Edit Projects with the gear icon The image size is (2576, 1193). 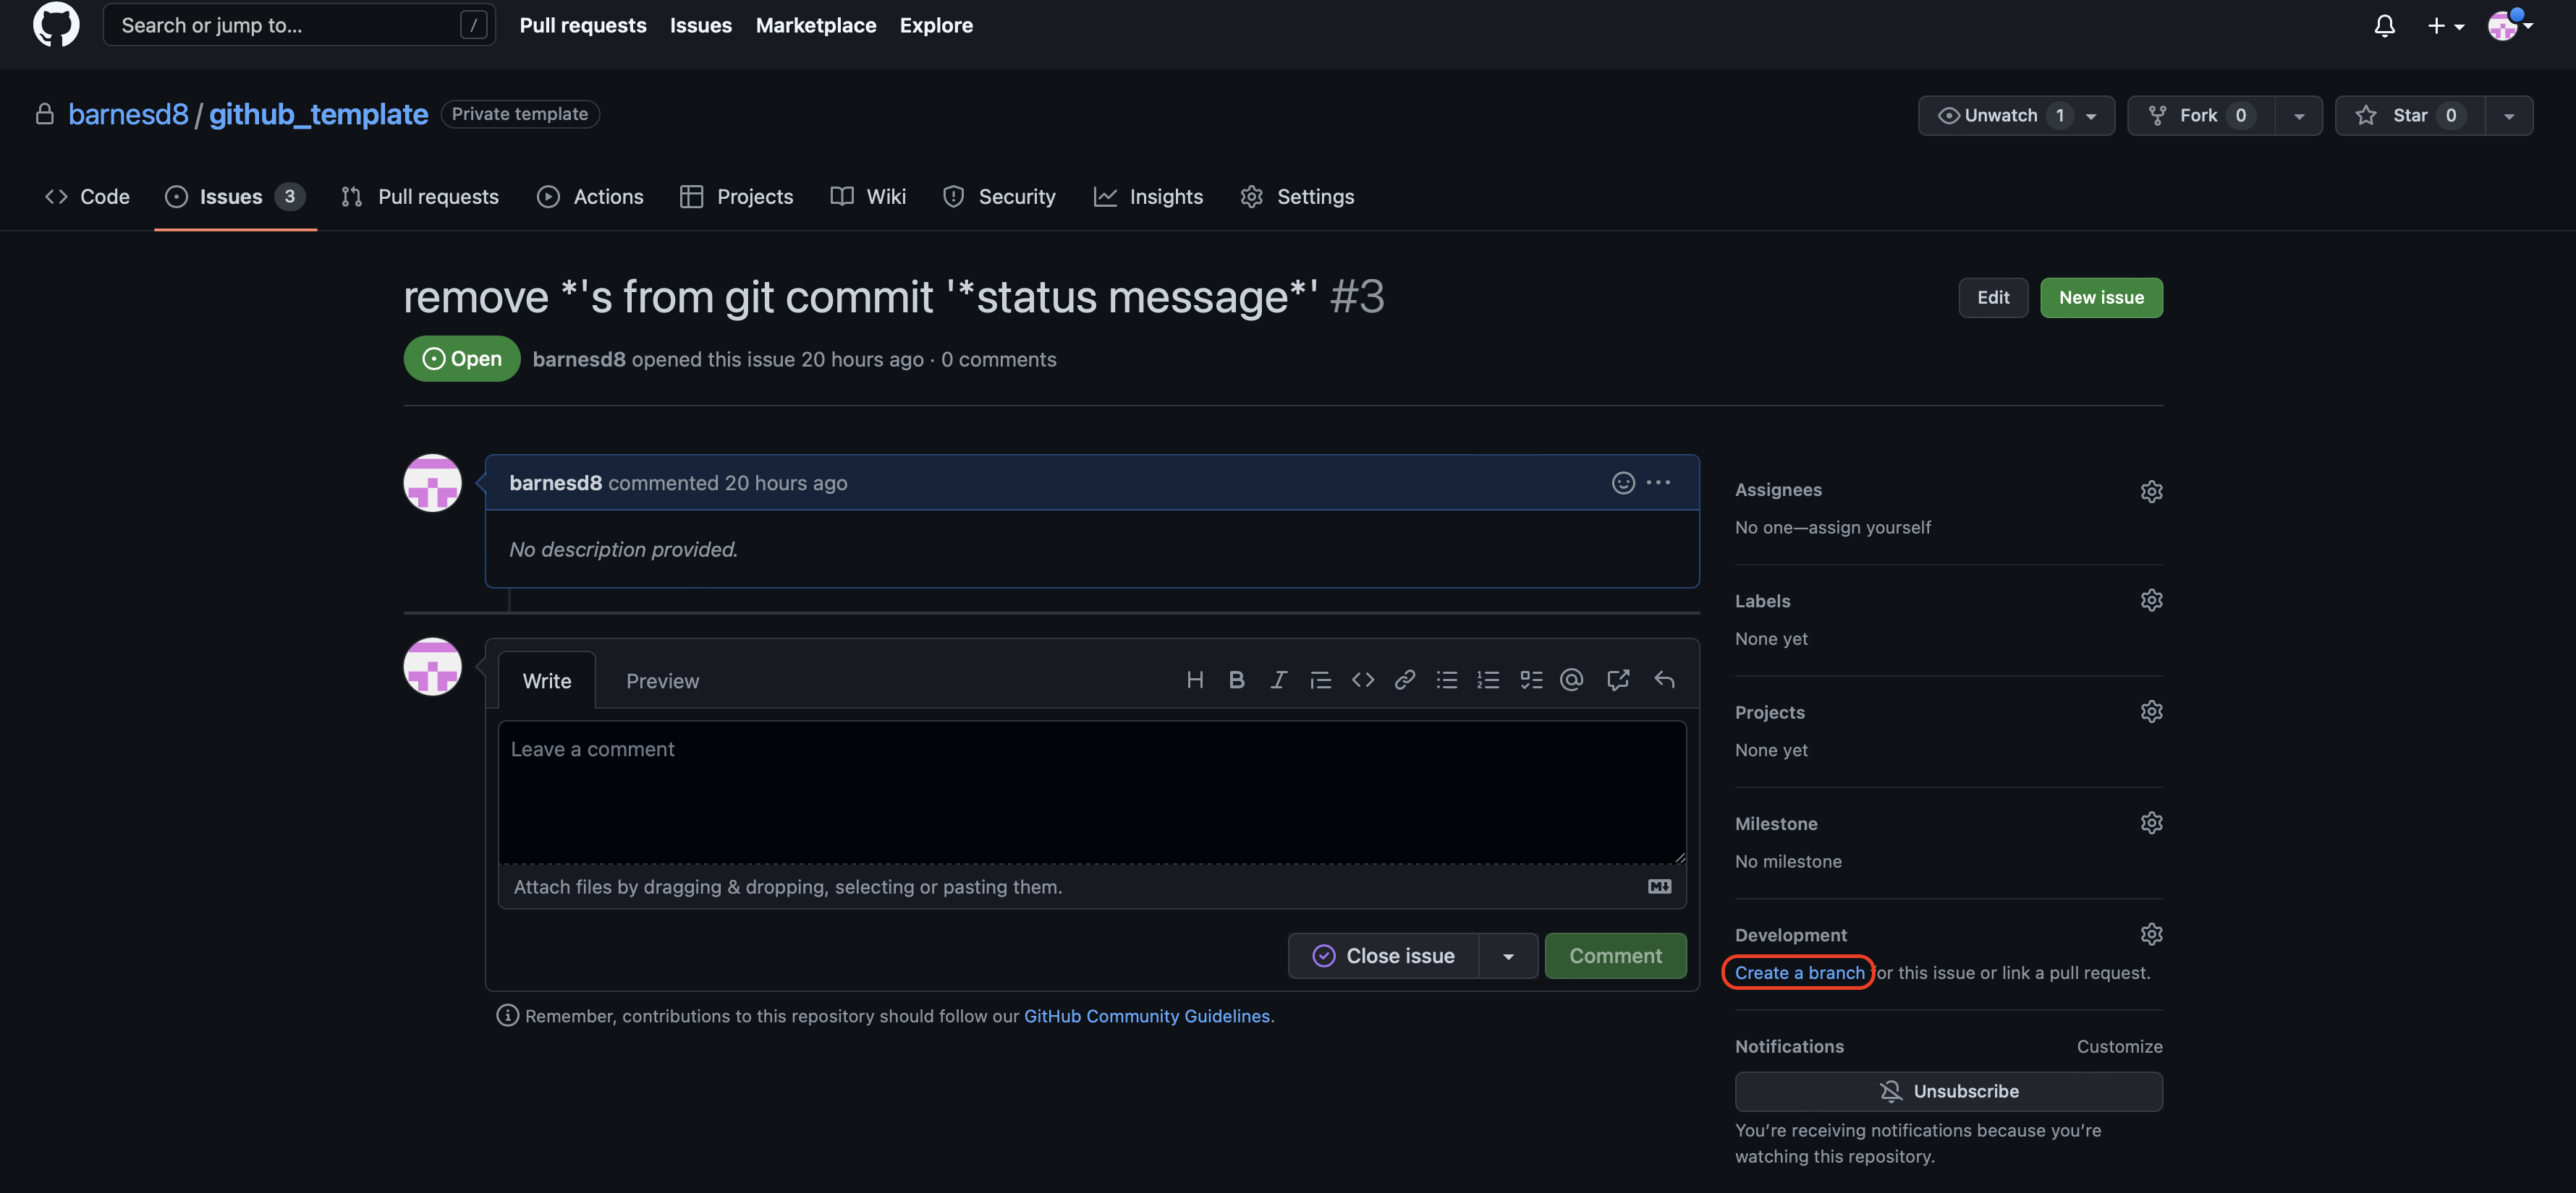pos(2151,711)
